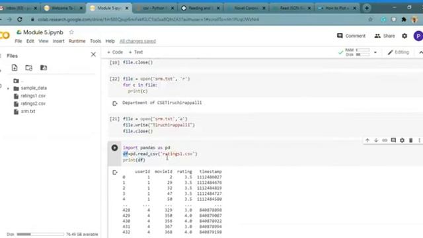The width and height of the screenshot is (423, 238).
Task: Click the Mount Drive folder icon
Action: tap(44, 67)
